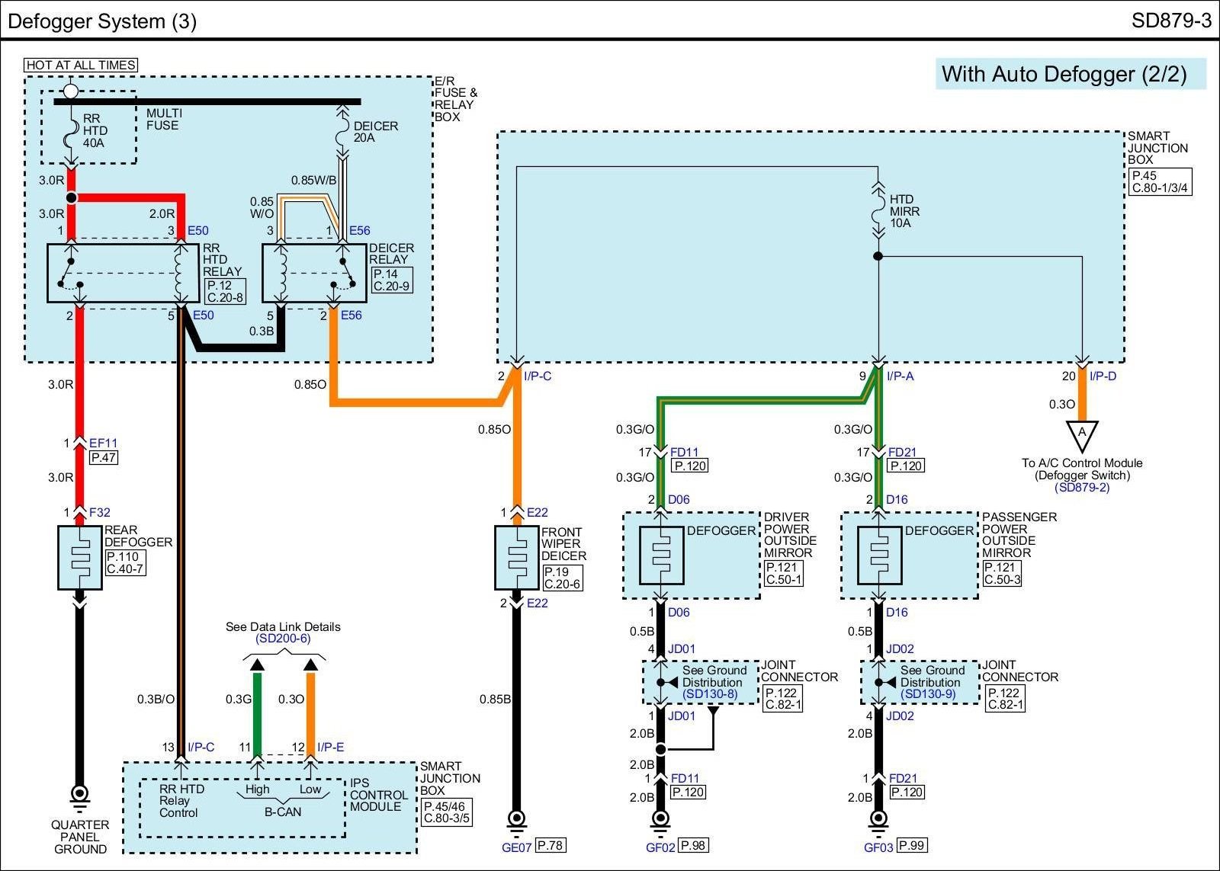Screen dimensions: 1220x871
Task: Click the With Auto Defogger (2/2) banner
Action: tap(1064, 75)
